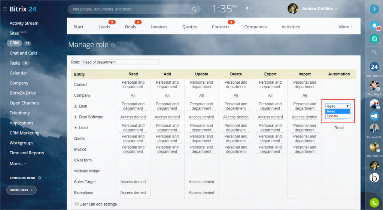Click the search magnifier icon in the top search bar

tap(194, 9)
